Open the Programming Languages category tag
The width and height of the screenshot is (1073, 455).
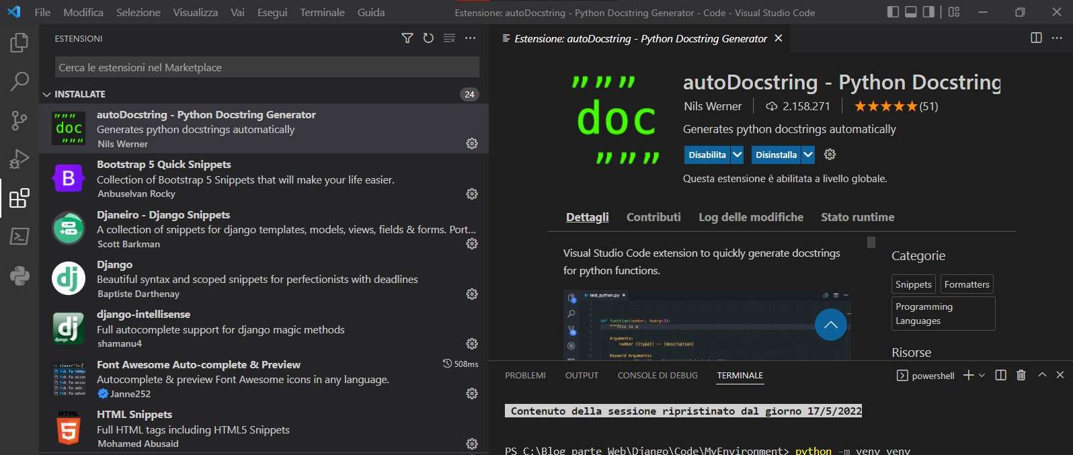coord(943,313)
